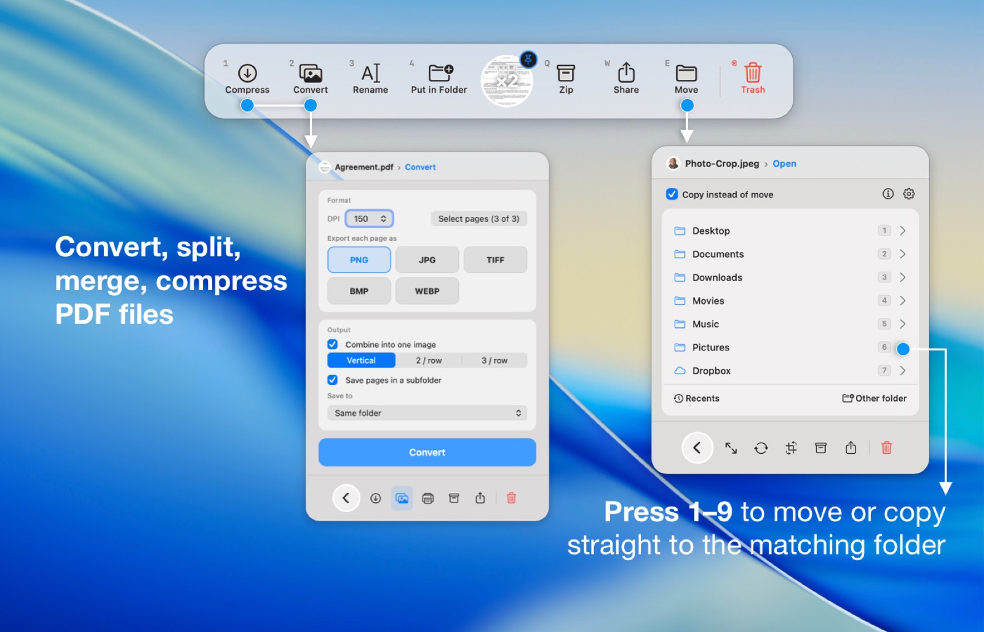Screen dimensions: 984x632
Task: Click archive icon in Convert panel footer
Action: click(x=454, y=498)
